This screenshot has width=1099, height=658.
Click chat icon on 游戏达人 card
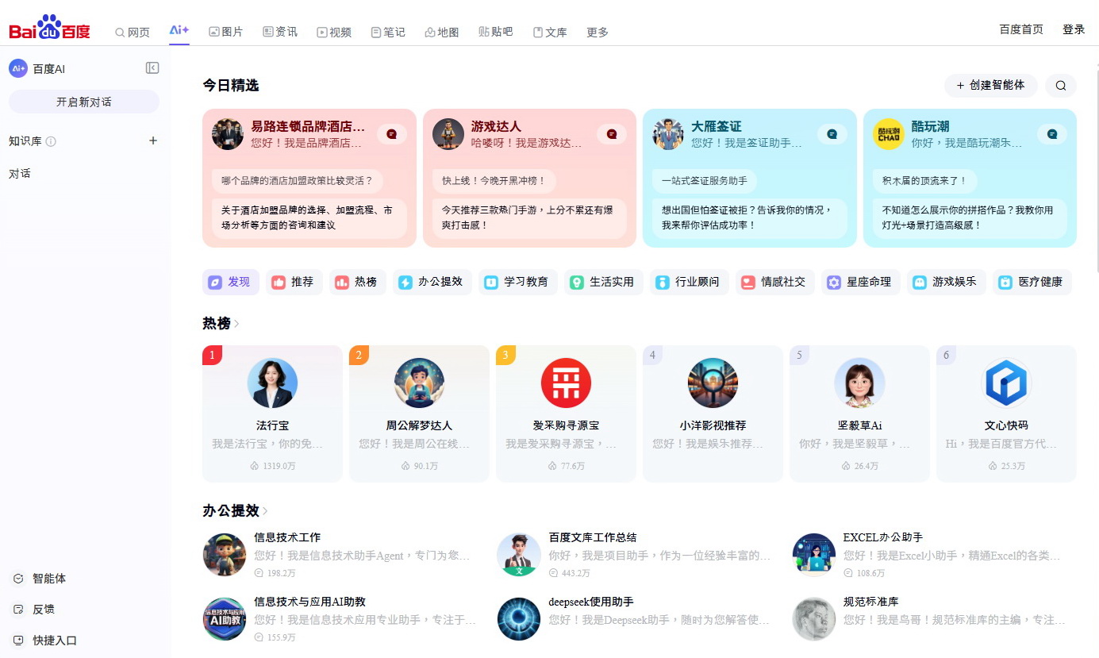coord(612,134)
